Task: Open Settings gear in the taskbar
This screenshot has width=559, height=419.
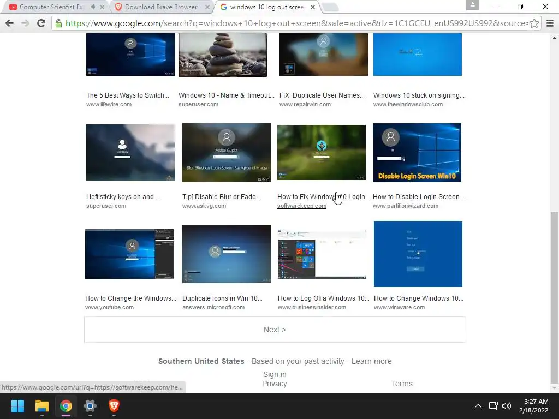Action: pyautogui.click(x=90, y=406)
